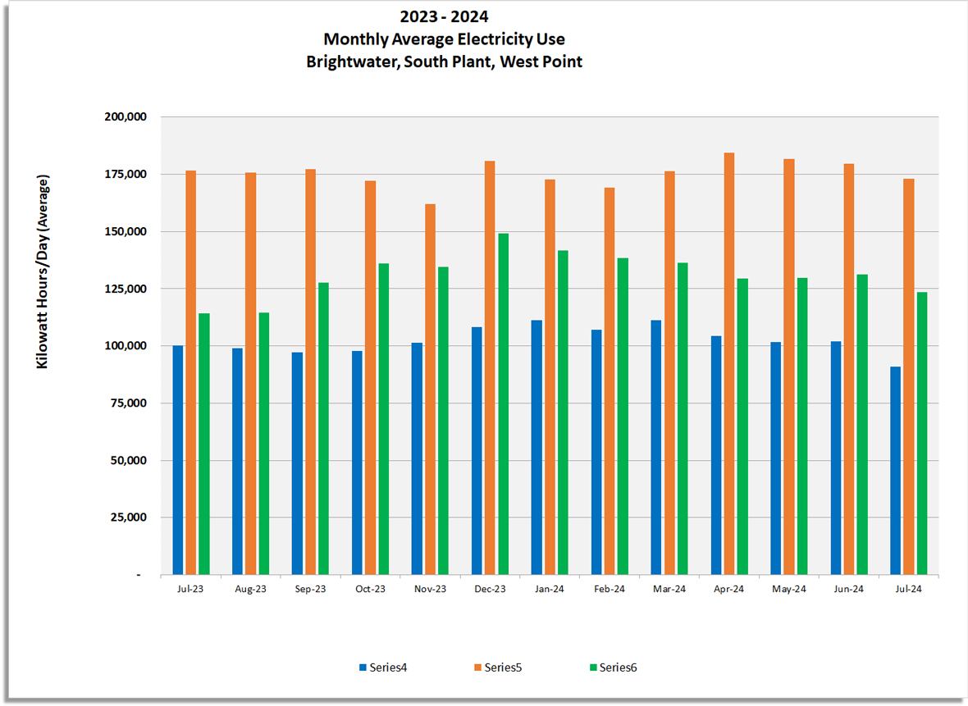The width and height of the screenshot is (968, 706).
Task: Click the 150,000 axis value
Action: pos(126,231)
